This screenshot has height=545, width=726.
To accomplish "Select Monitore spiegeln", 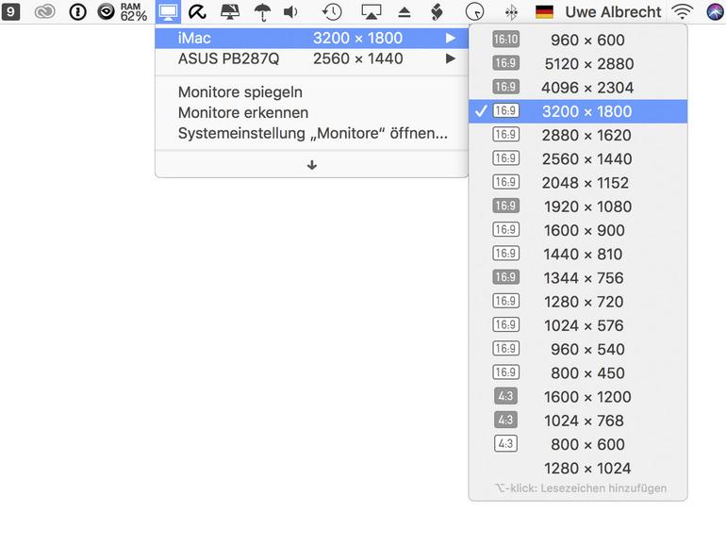I will 311,92.
